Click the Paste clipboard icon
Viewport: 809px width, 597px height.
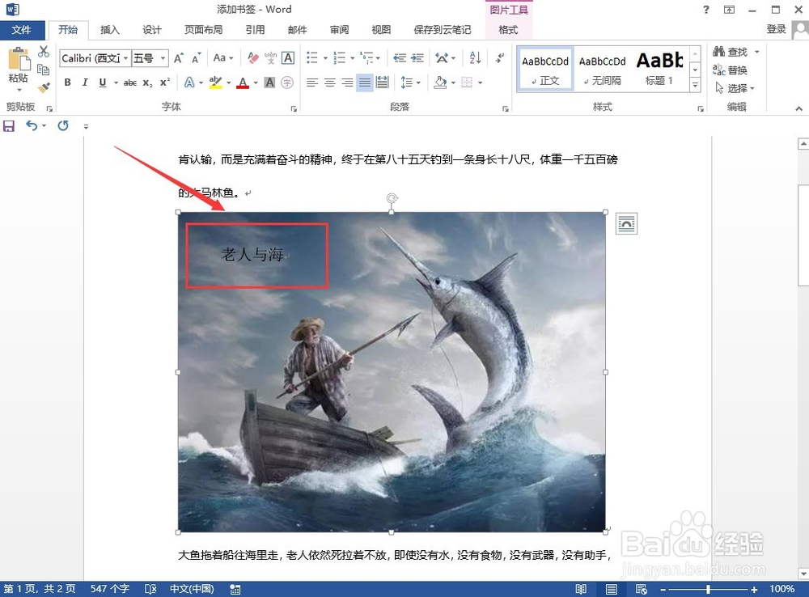pyautogui.click(x=19, y=59)
